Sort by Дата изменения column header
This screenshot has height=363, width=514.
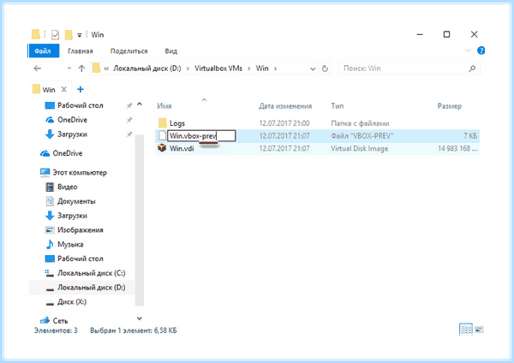[285, 106]
